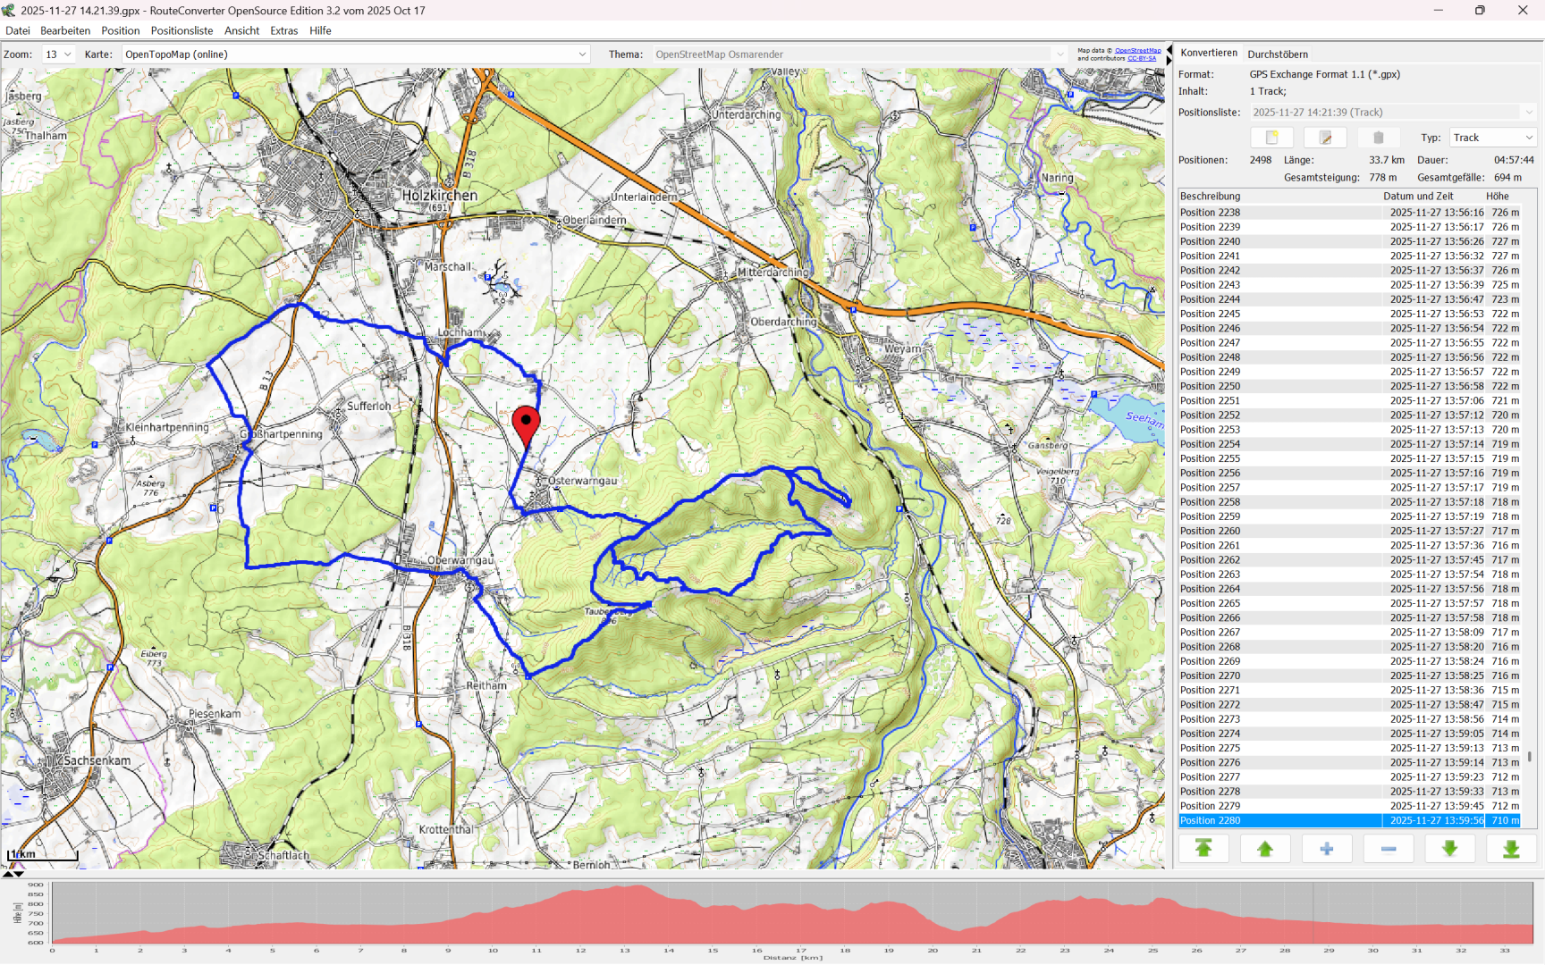Click the red position marker on map
Image resolution: width=1545 pixels, height=965 pixels.
526,422
